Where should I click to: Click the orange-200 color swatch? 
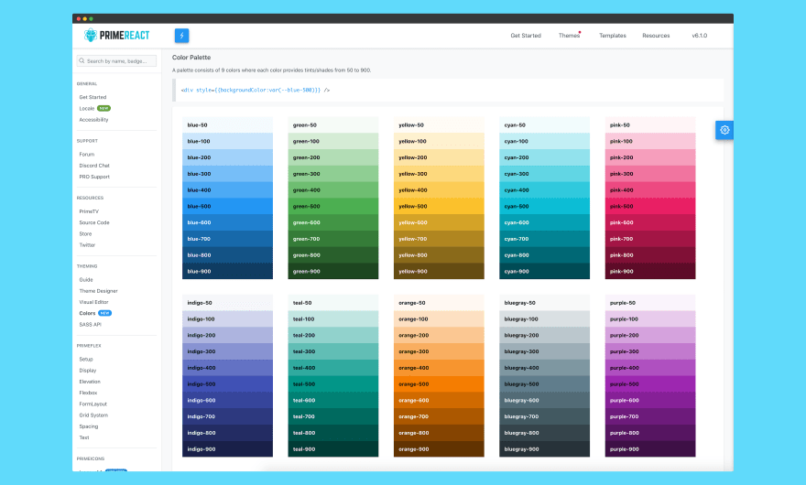(439, 336)
